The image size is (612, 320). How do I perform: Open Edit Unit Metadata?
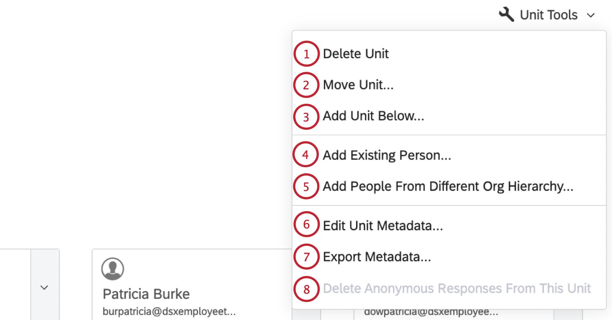click(x=383, y=225)
